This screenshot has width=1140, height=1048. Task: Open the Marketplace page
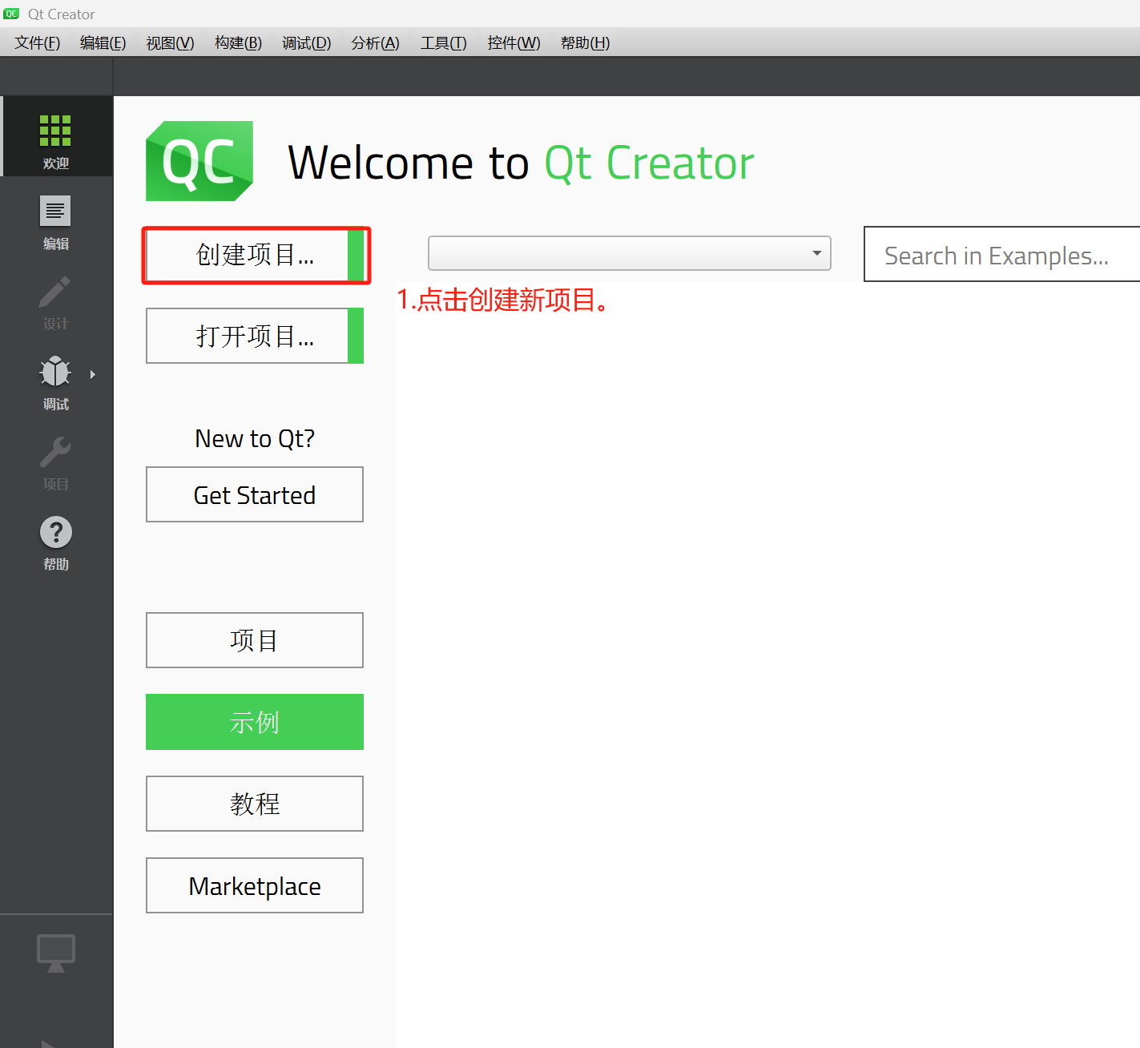[x=254, y=885]
